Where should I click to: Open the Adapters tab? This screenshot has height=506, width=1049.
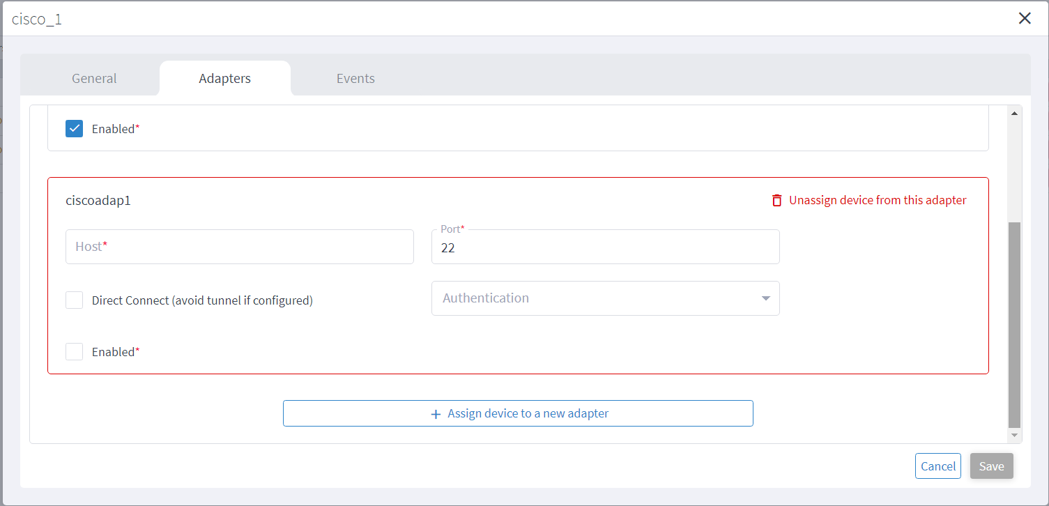click(224, 78)
